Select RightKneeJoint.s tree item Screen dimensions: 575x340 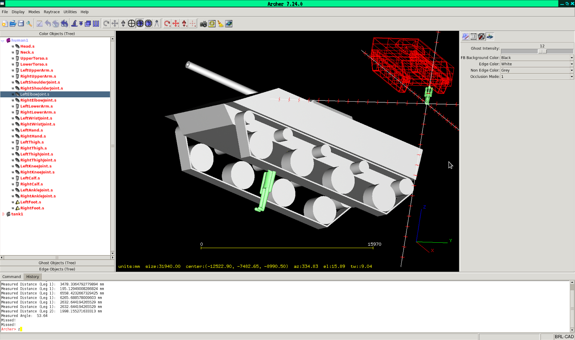click(x=37, y=172)
